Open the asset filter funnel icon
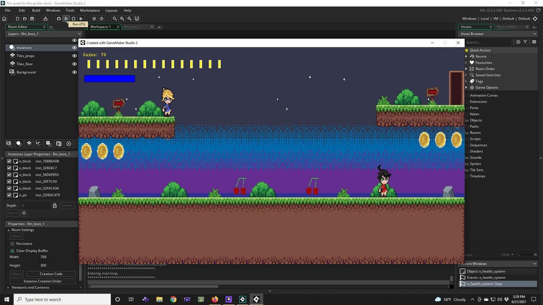The height and width of the screenshot is (305, 543). click(525, 42)
